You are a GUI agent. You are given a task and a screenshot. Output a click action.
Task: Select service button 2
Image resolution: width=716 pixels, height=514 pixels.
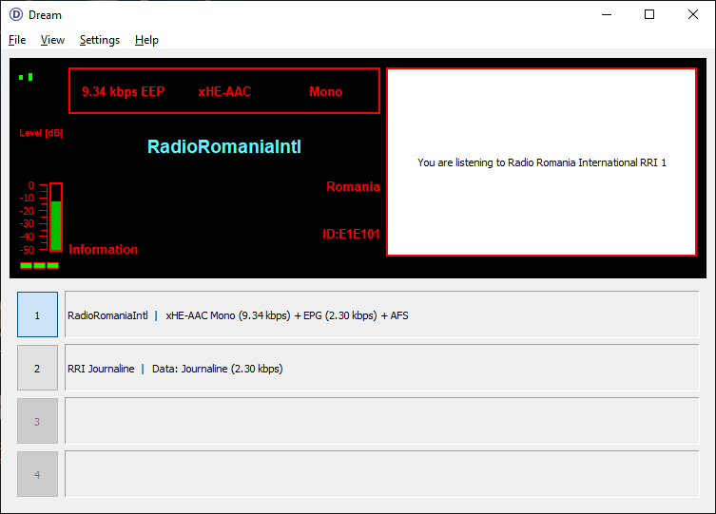click(37, 368)
